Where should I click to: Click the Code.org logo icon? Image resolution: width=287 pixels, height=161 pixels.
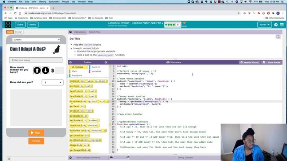pos(8,25)
